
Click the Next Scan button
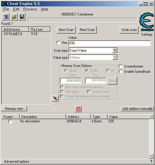pyautogui.click(x=87, y=30)
